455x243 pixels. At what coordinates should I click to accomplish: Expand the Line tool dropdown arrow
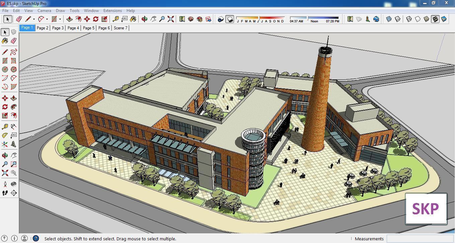coord(34,19)
